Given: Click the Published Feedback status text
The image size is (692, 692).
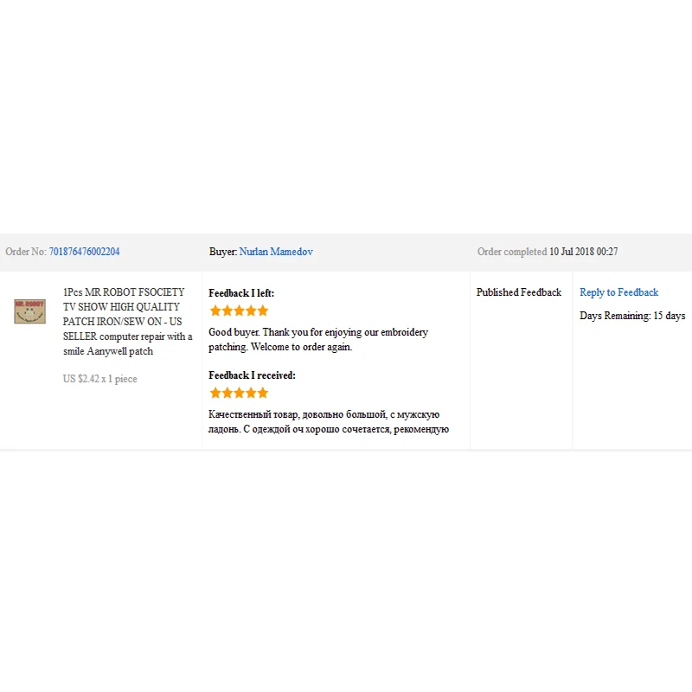Looking at the screenshot, I should (x=519, y=292).
